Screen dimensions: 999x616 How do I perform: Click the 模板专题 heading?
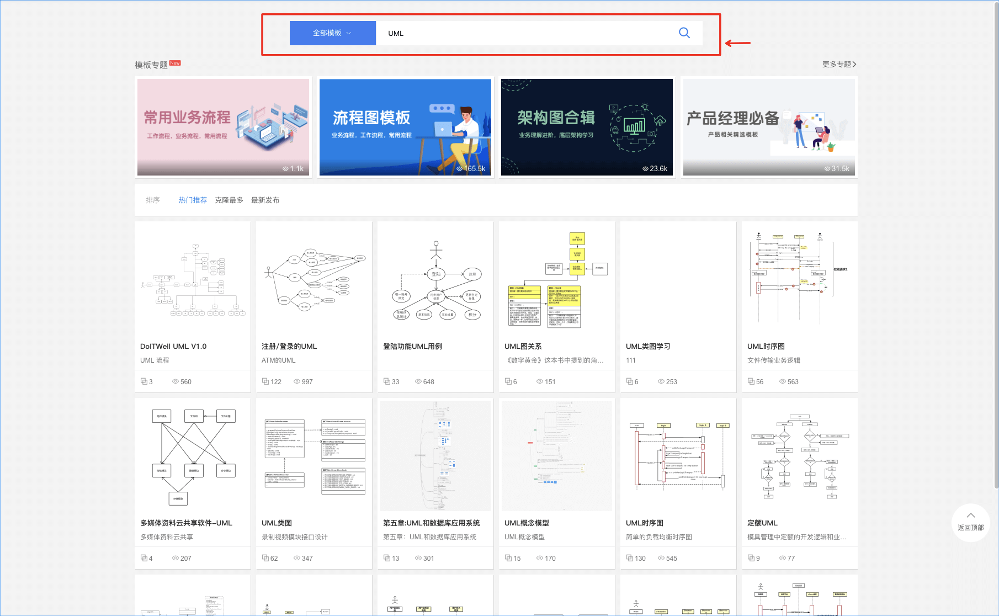click(x=151, y=65)
